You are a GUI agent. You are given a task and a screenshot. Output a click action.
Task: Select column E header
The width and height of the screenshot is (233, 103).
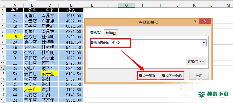click(x=92, y=6)
